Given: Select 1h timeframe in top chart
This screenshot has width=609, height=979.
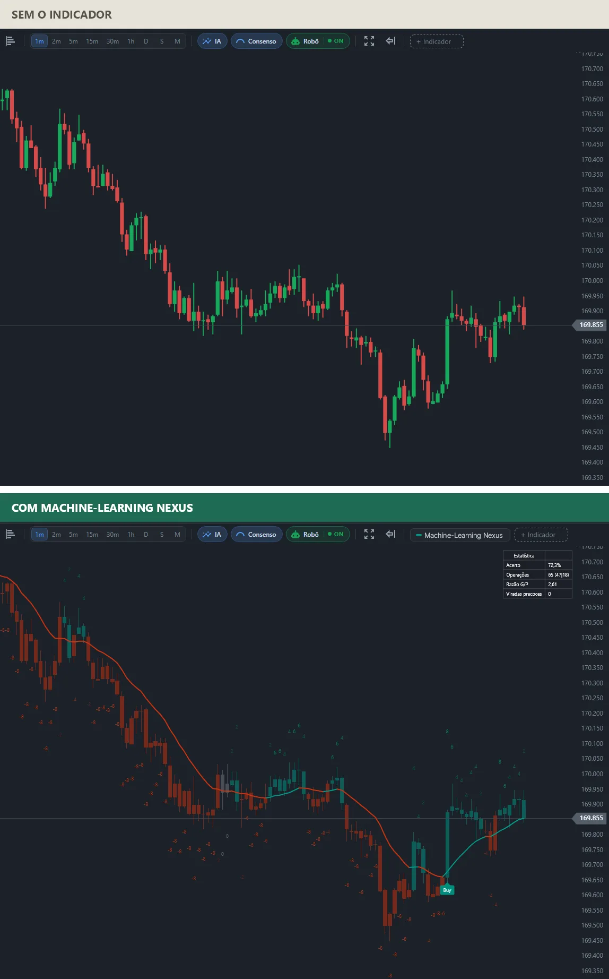Looking at the screenshot, I should tap(131, 41).
